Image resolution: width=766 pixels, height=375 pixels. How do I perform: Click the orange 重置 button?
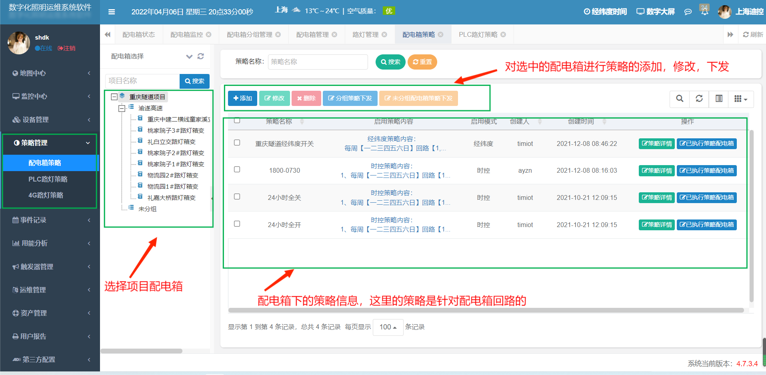tap(422, 62)
